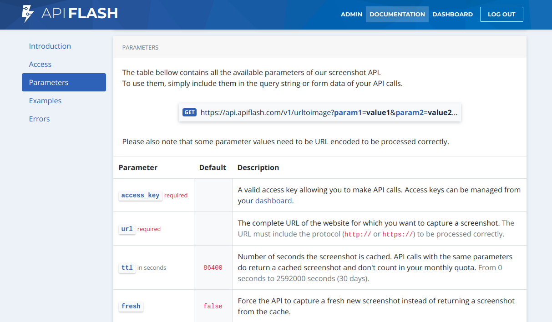Navigate to Introduction in the sidebar

coord(50,46)
